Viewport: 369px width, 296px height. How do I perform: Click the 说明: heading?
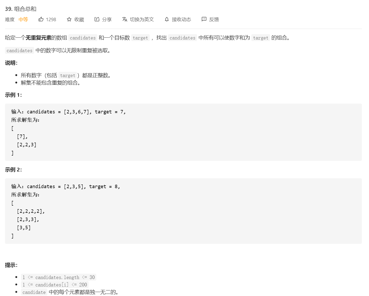pos(11,63)
